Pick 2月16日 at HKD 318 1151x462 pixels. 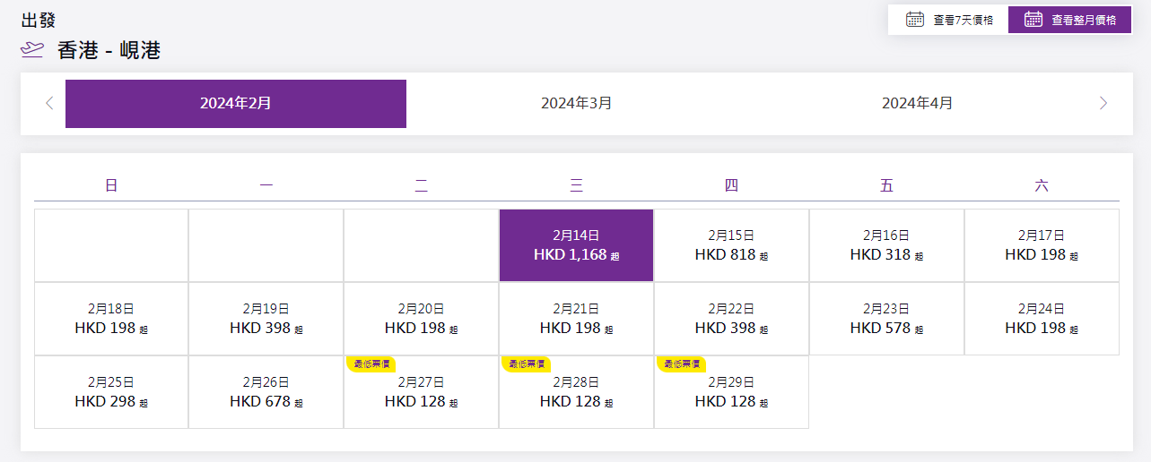886,245
